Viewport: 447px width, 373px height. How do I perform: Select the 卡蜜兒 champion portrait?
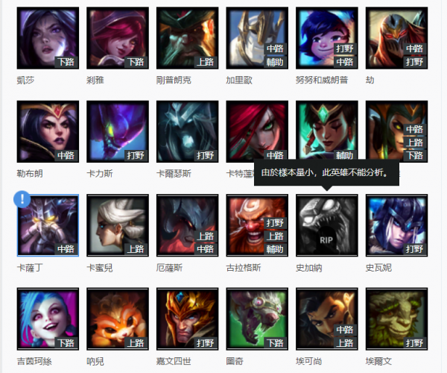(118, 225)
